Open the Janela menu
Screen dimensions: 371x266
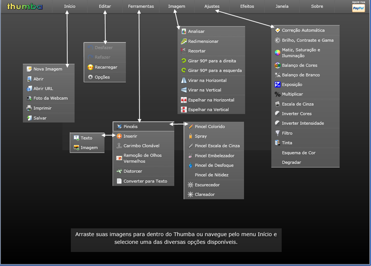tap(282, 7)
